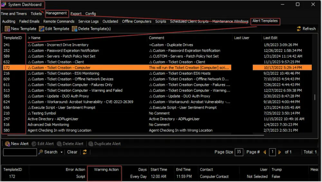Select Custom - Servers - Patch Policy row

pos(157,56)
